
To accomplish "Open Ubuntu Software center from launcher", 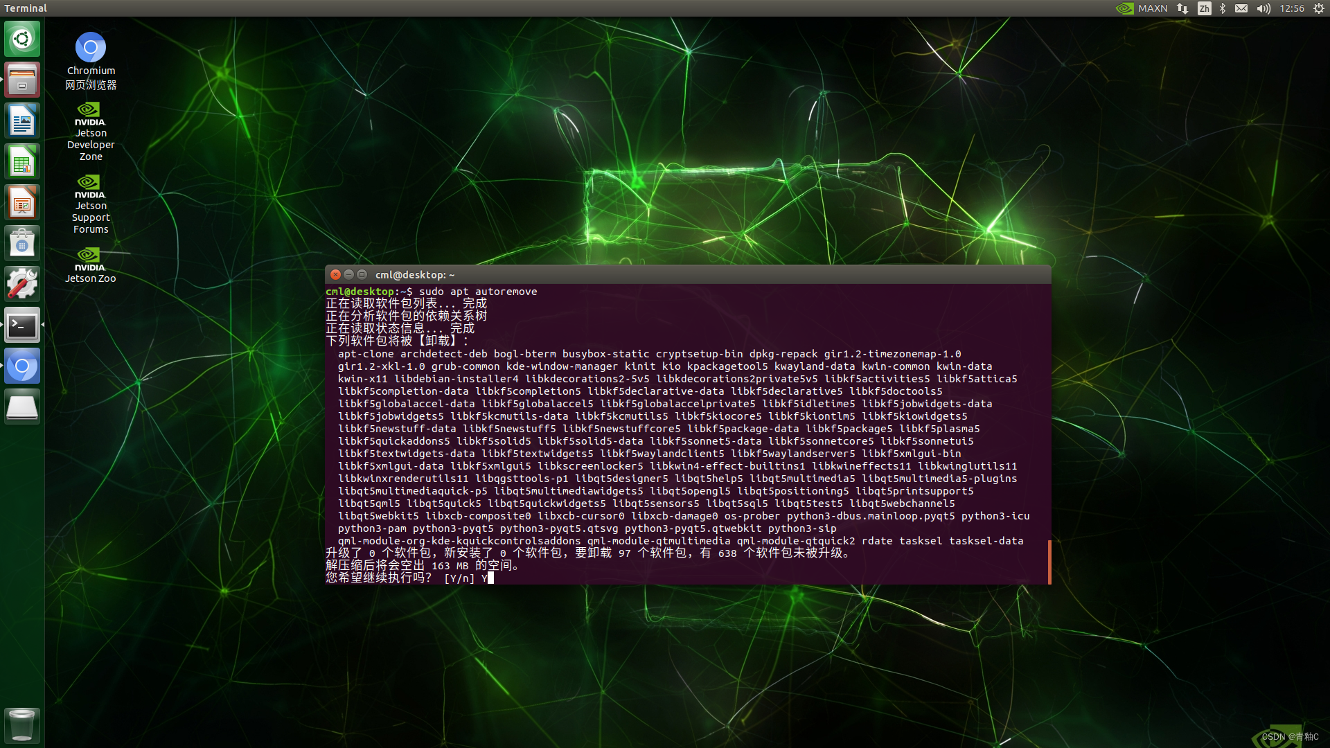I will tap(22, 243).
